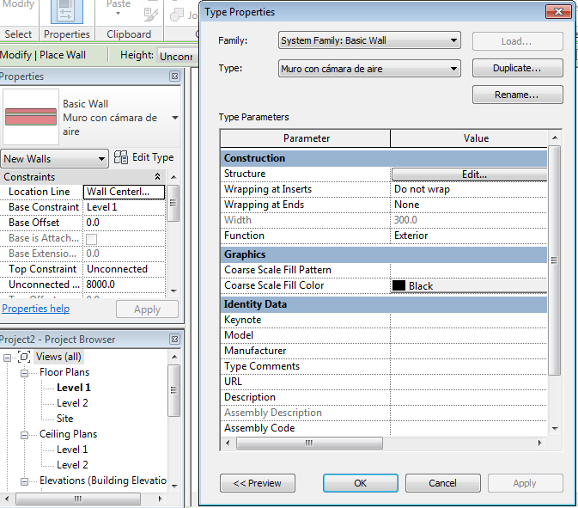
Task: Select the Site floor plan
Action: [65, 419]
